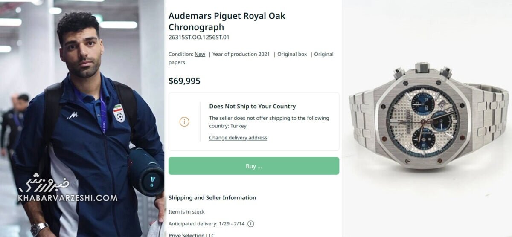This screenshot has height=237, width=512.
Task: Click the orange info icon in shipping notice
Action: (184, 121)
